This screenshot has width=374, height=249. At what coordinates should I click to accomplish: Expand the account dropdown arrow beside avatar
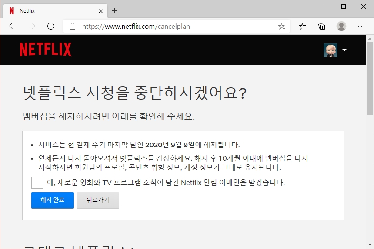point(344,50)
